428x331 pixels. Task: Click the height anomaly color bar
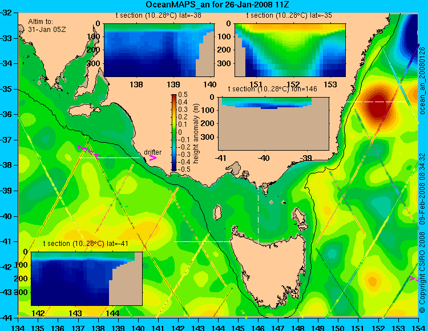(x=174, y=132)
